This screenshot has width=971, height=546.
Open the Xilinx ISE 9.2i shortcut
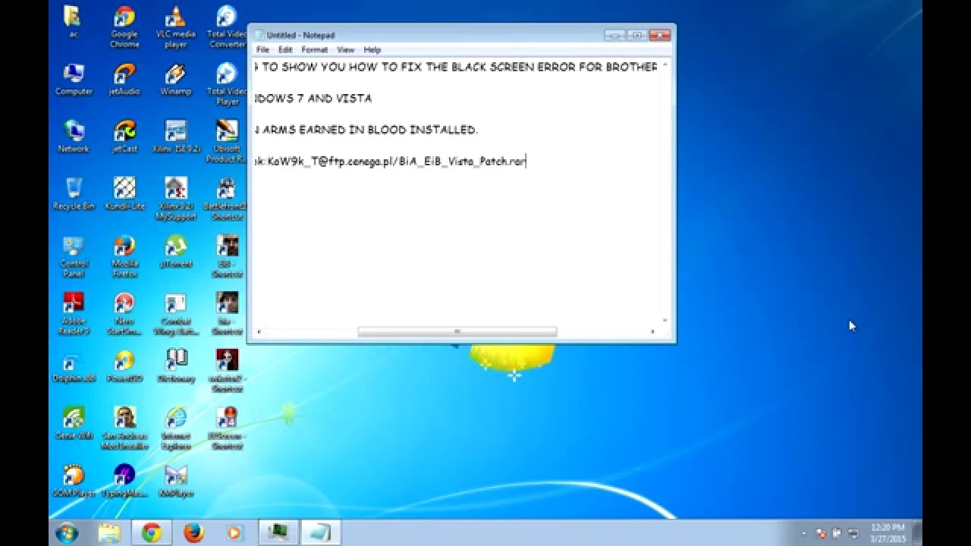point(175,137)
